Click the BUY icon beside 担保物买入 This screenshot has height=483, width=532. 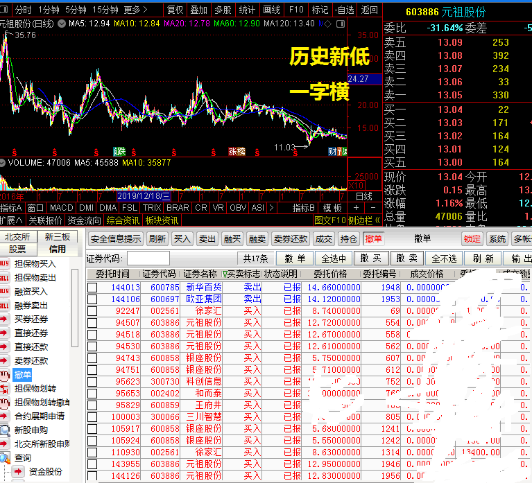tap(4, 263)
